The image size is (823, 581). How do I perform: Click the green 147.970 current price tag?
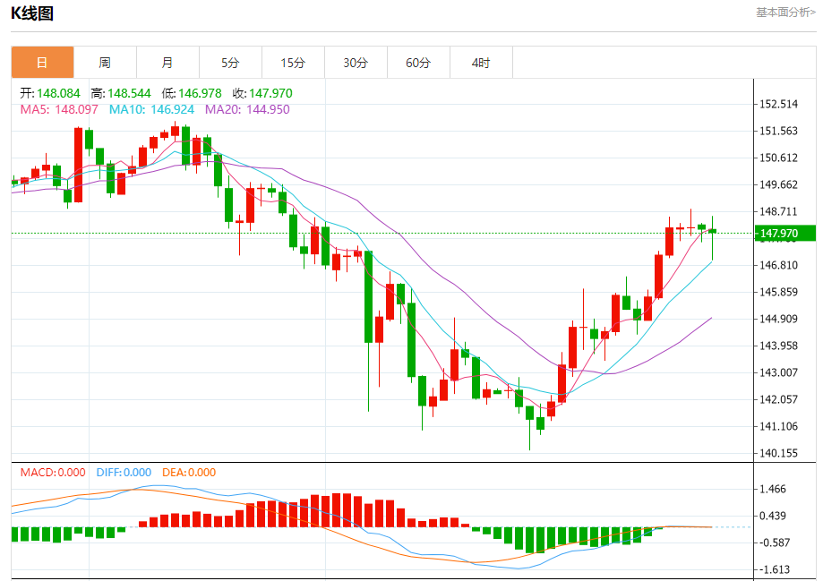click(784, 234)
